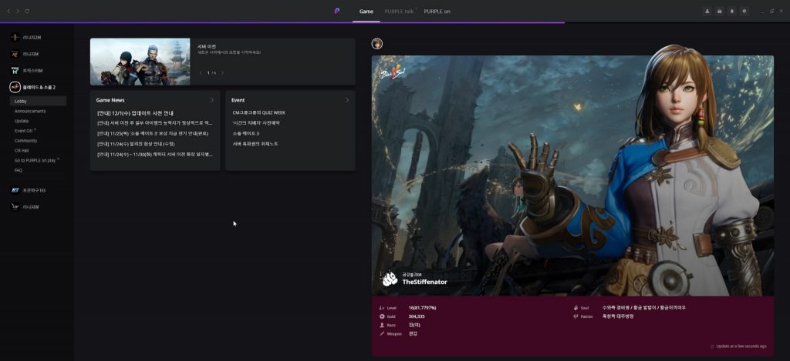Click the Soul flame icon in stats
Image resolution: width=790 pixels, height=361 pixels.
(576, 308)
